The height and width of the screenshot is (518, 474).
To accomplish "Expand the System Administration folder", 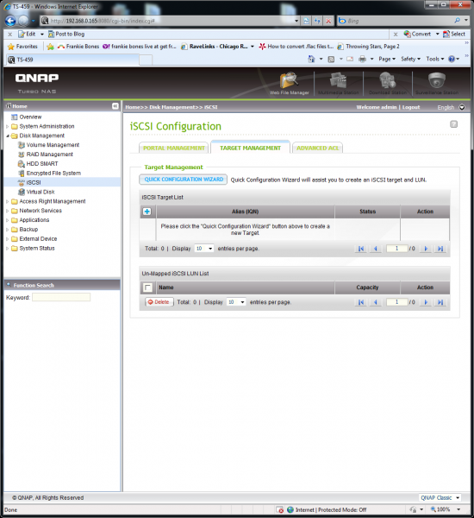I will pyautogui.click(x=7, y=127).
